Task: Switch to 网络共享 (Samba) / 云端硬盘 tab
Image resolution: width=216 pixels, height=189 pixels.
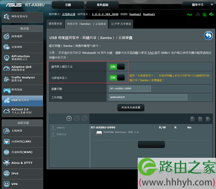Action: tap(86, 24)
